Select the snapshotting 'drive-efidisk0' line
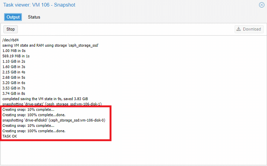This screenshot has height=166, width=267. (54, 120)
